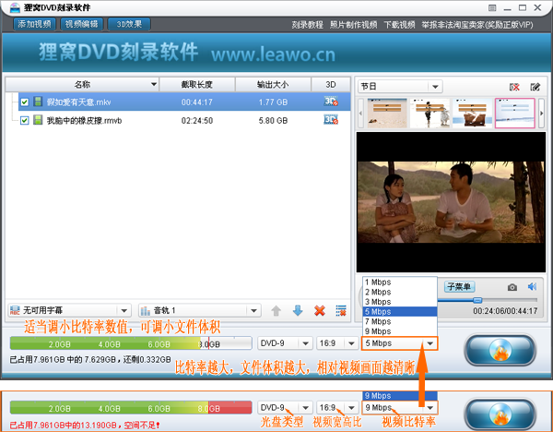Viewport: 553px width, 432px height.
Task: Open the 举报非法淘宝卖家 link
Action: coord(477,25)
